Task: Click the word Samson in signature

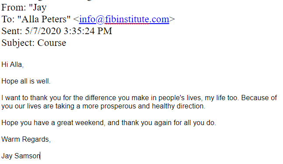Action: [27, 156]
